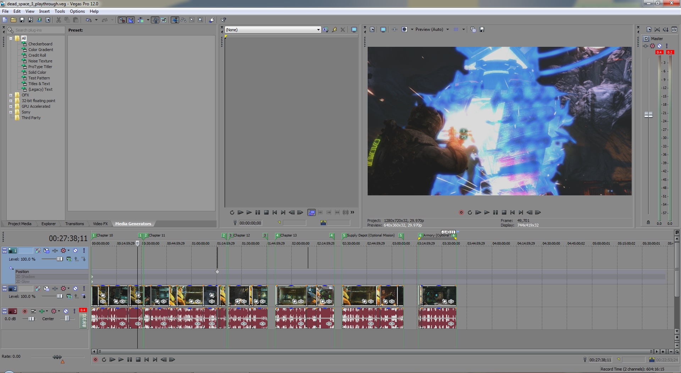The width and height of the screenshot is (681, 373).
Task: Click the Render As toolbar icon
Action: [39, 20]
